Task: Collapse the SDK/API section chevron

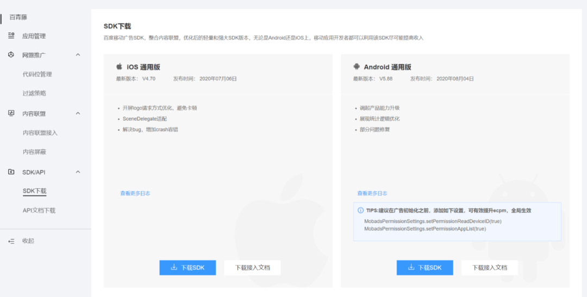Action: [x=78, y=172]
